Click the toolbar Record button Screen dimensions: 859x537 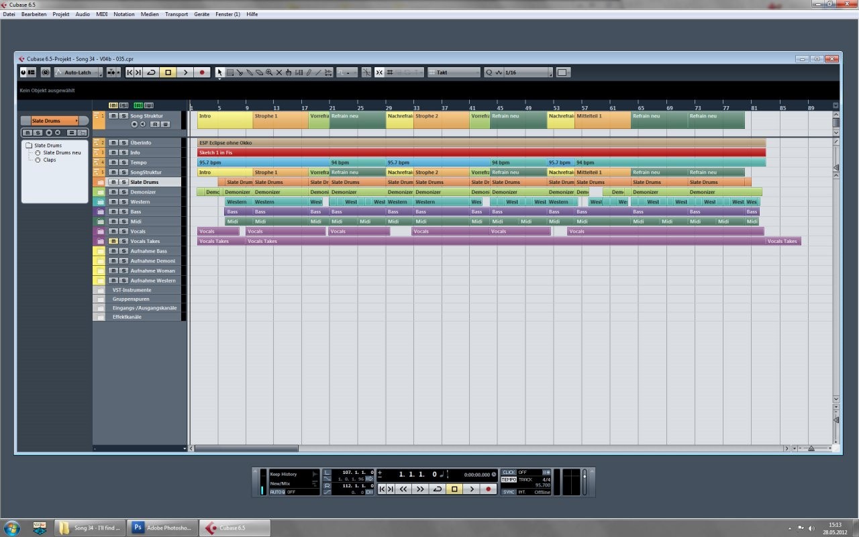point(202,72)
